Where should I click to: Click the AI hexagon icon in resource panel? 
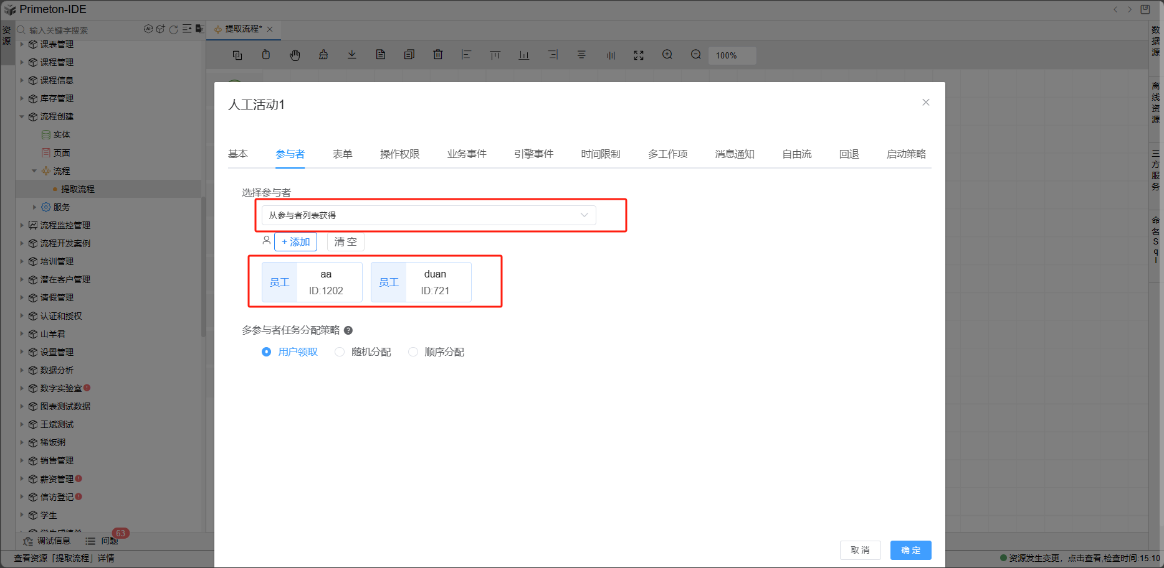point(148,29)
